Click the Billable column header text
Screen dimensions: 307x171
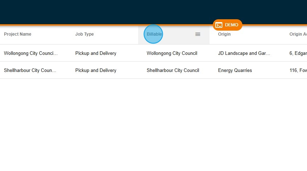155,34
